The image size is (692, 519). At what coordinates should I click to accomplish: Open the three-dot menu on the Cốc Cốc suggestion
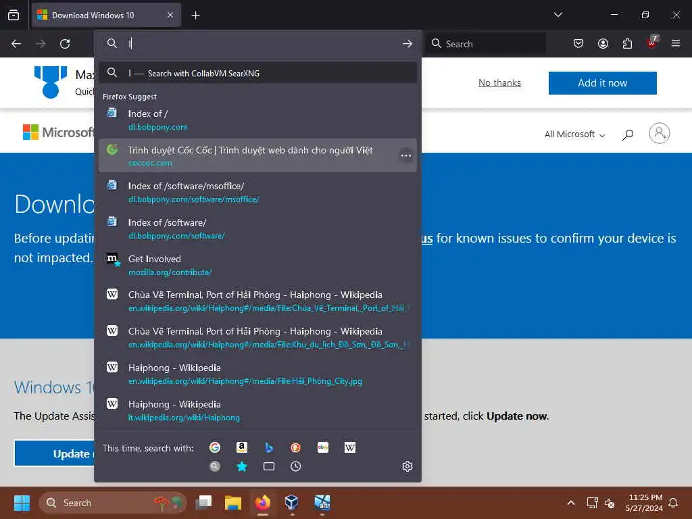(x=405, y=155)
